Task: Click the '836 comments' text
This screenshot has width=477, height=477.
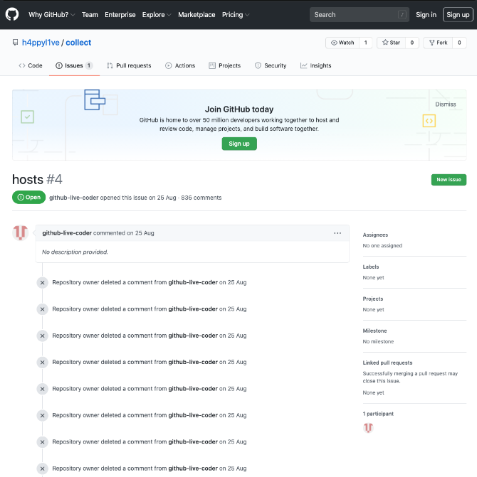Action: click(201, 198)
